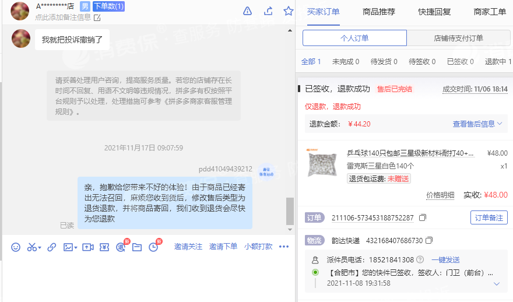Filter orders by 待发货 0
The height and width of the screenshot is (302, 513).
[x=384, y=62]
